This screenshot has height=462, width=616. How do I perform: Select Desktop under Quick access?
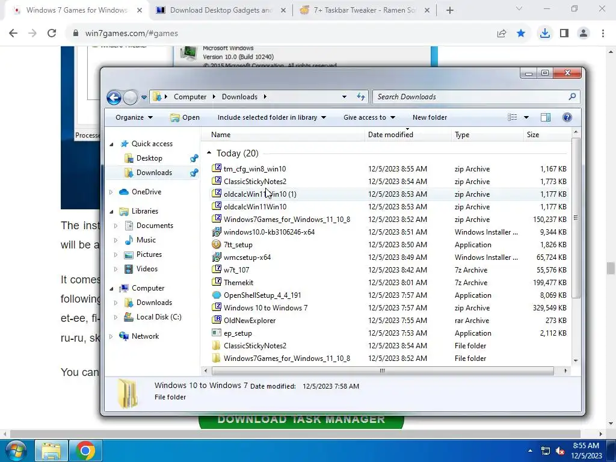pyautogui.click(x=149, y=158)
